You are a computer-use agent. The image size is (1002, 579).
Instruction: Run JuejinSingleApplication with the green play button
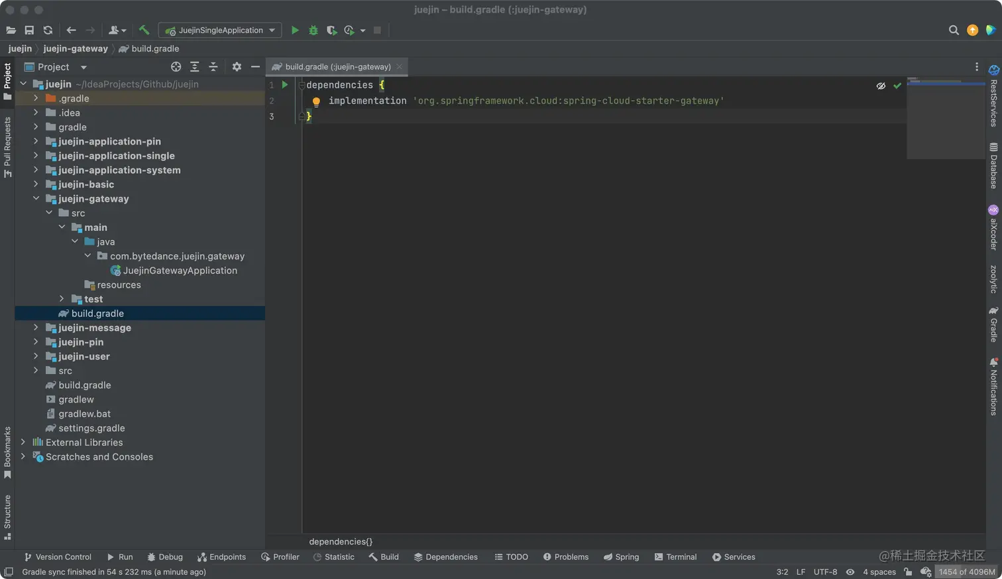[x=295, y=30]
